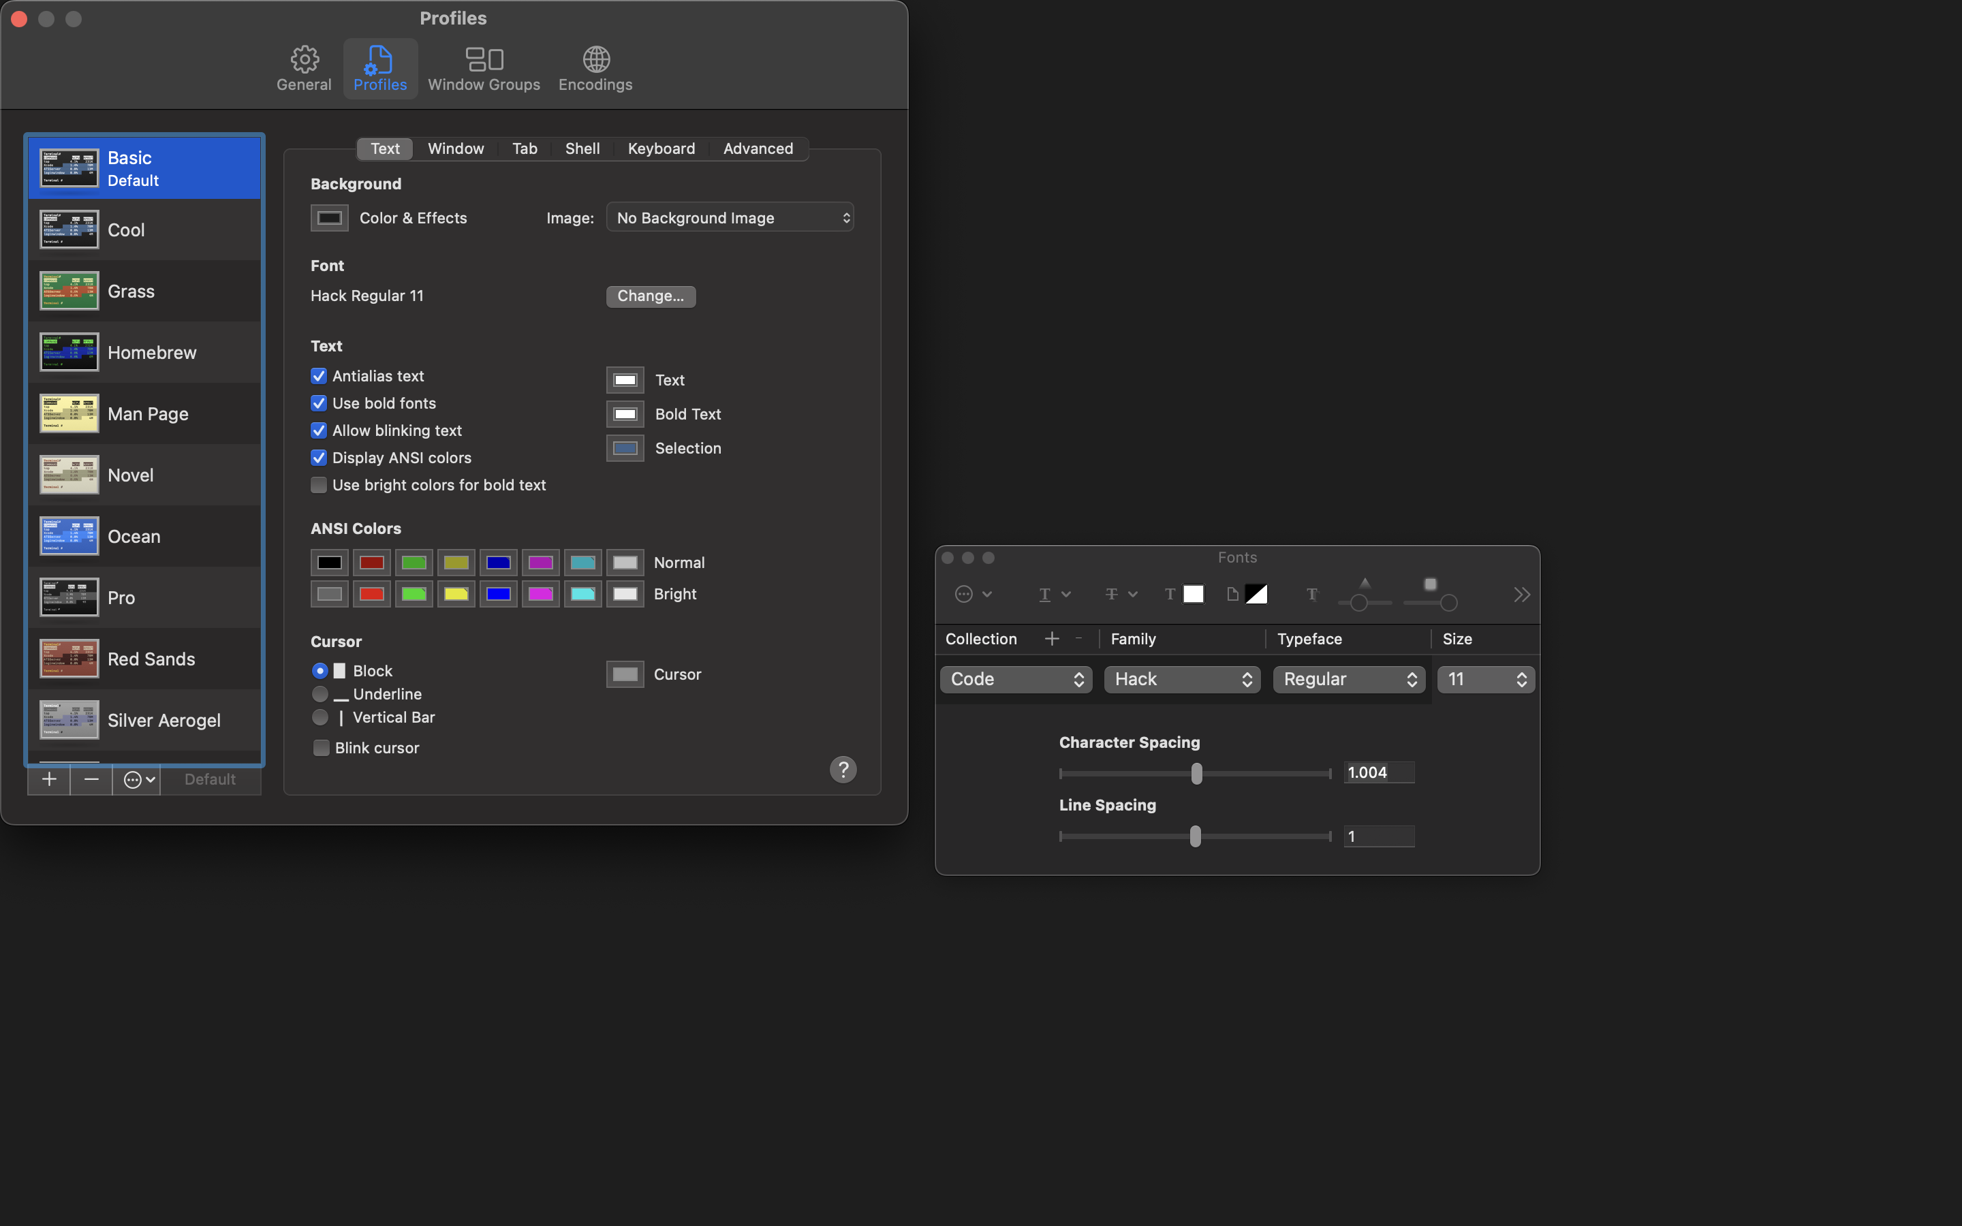Switch to the Keyboard tab
Image resolution: width=1962 pixels, height=1226 pixels.
click(x=661, y=148)
